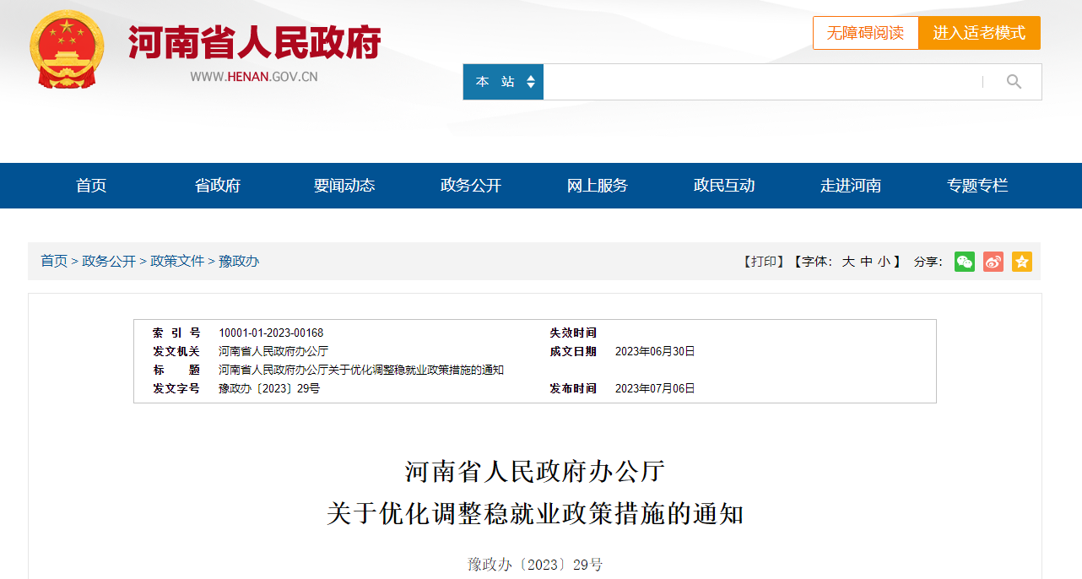Navigate to 要闻动态 from the navbar

click(x=343, y=186)
